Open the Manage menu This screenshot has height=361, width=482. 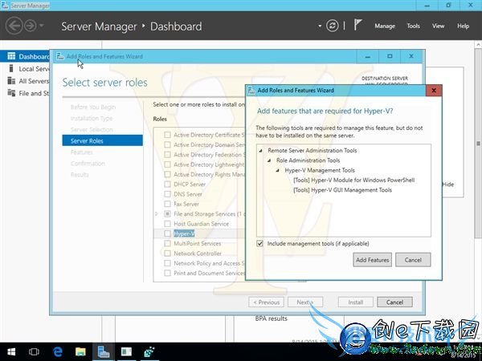[385, 26]
